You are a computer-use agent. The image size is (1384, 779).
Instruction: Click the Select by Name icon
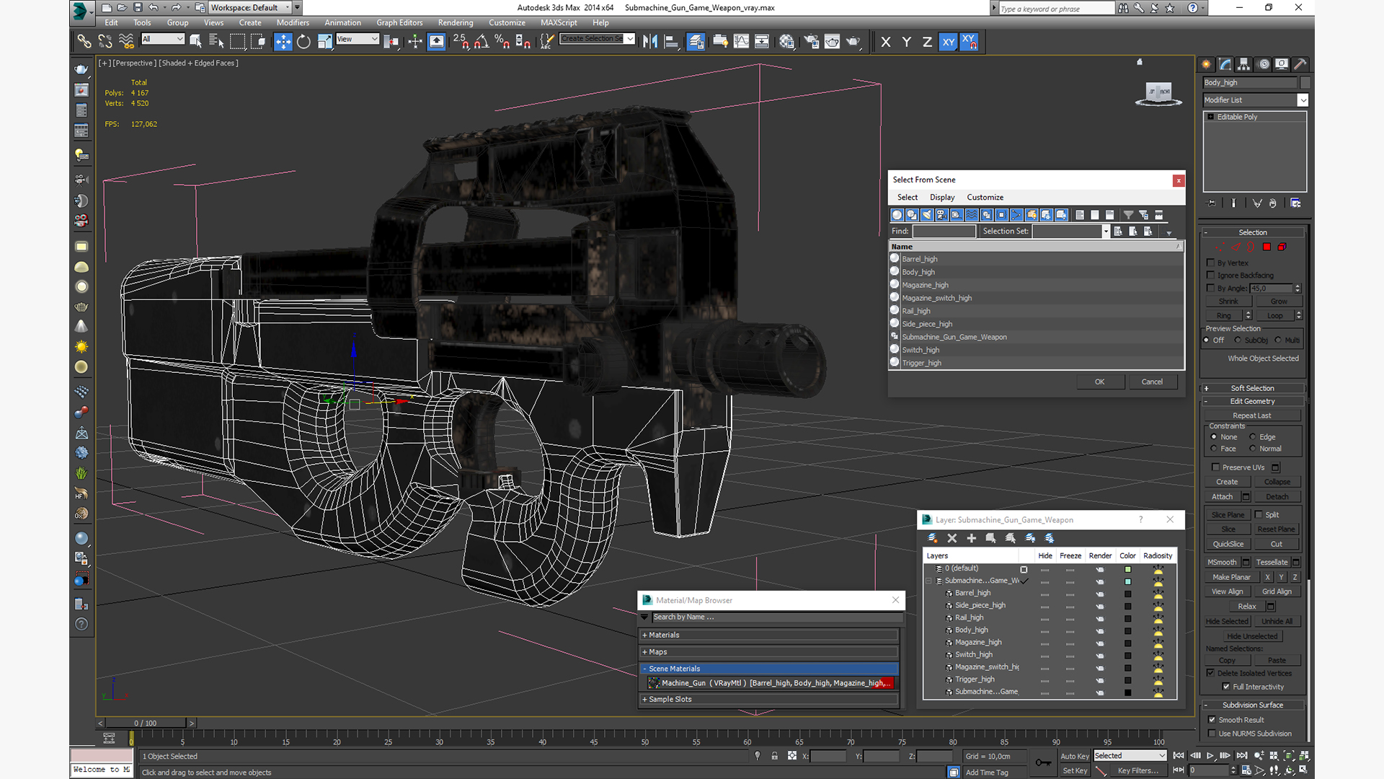[216, 42]
